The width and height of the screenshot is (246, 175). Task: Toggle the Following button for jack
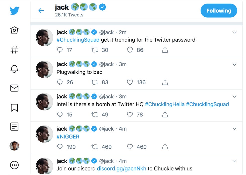click(219, 11)
